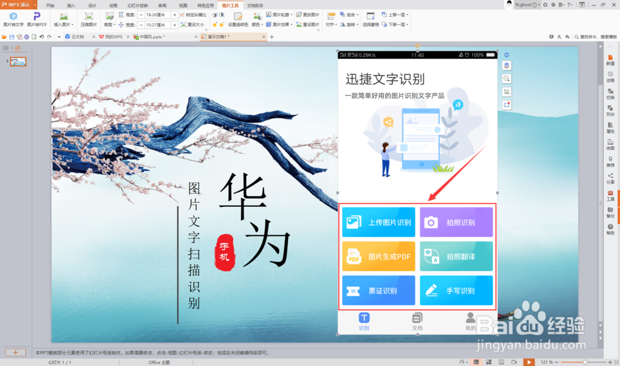Click the 新建 icon in right sidebar
This screenshot has width=620, height=366.
tap(611, 60)
